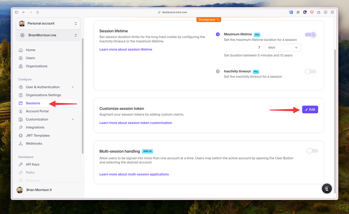Screen dimensions: 349x214
Task: Click the sidebar navigation scrollbar
Action: 83,96
